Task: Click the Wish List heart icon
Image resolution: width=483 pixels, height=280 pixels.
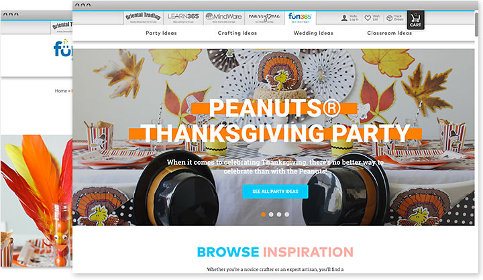Action: tap(368, 18)
